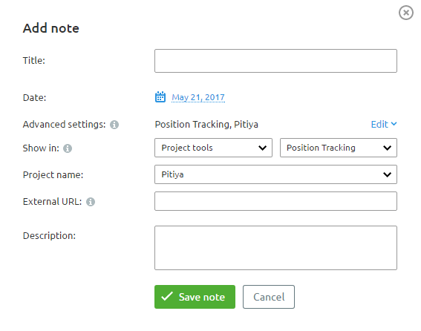Expand the Edit advanced settings link
The image size is (421, 331).
click(x=384, y=124)
